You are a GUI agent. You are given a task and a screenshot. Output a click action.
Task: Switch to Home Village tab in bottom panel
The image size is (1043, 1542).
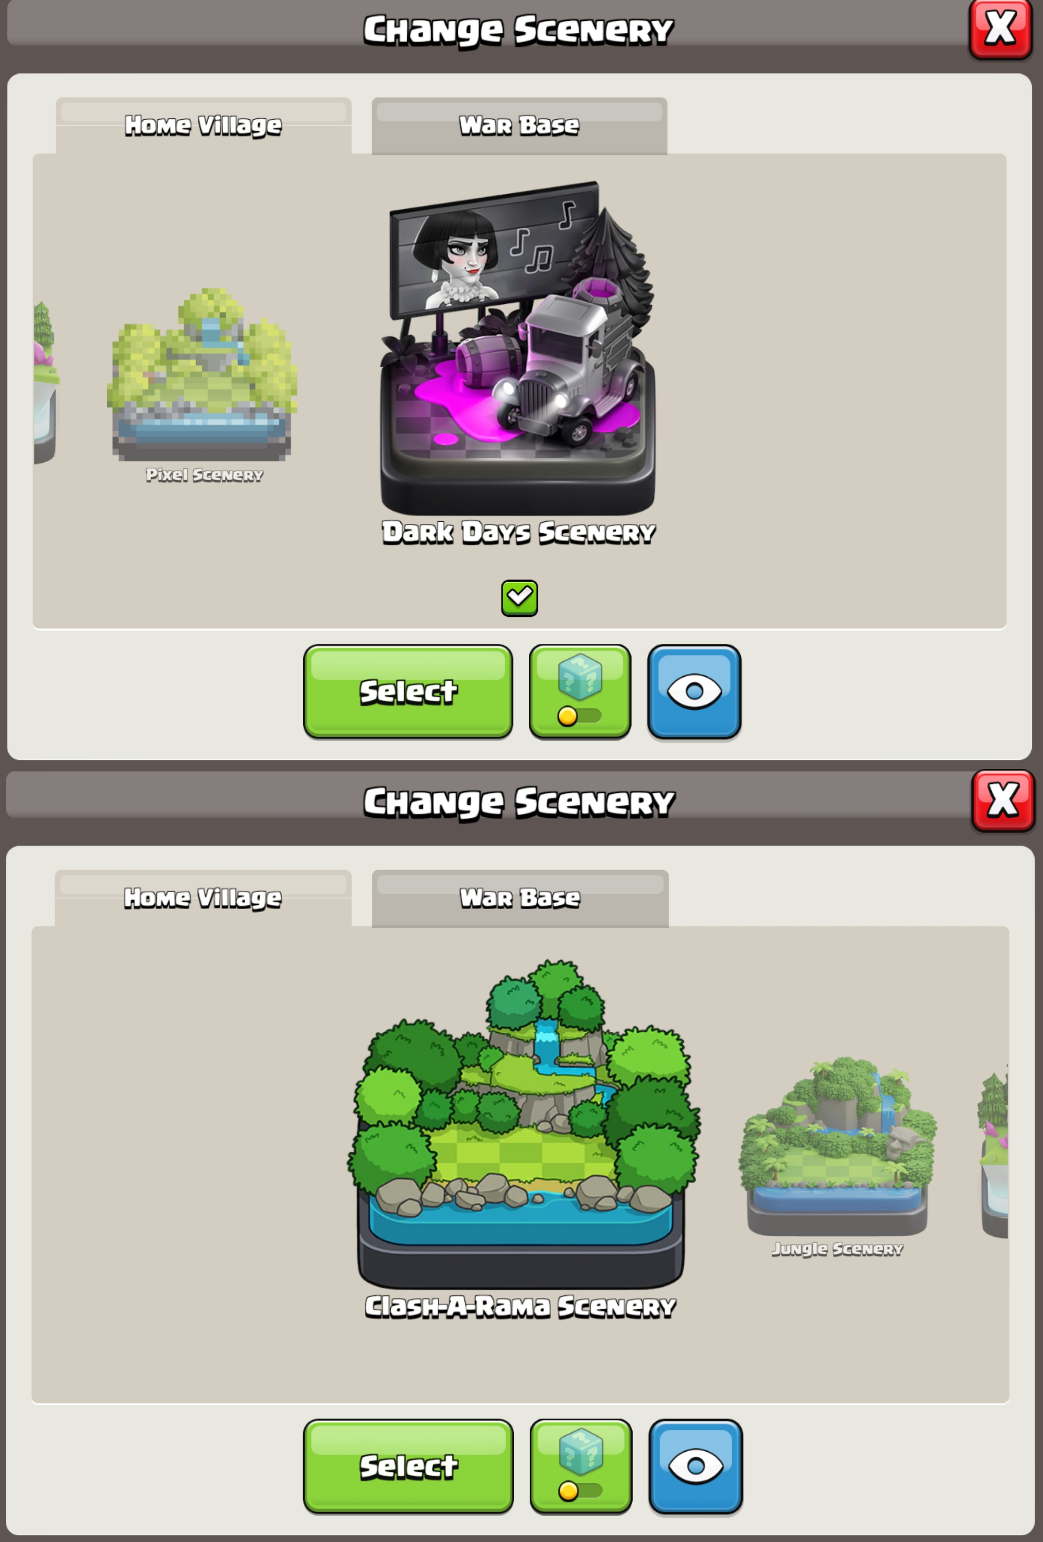pos(203,898)
